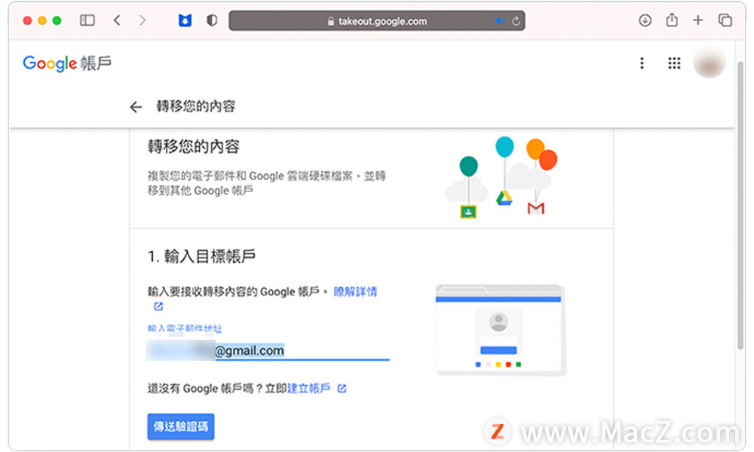The height and width of the screenshot is (452, 754).
Task: Click the yellow minimize window button
Action: (x=42, y=20)
